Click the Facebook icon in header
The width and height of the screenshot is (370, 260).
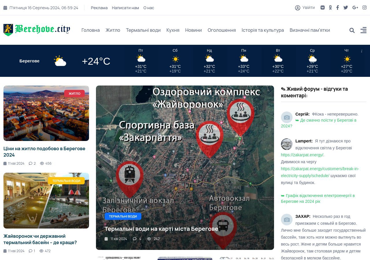coord(337,8)
